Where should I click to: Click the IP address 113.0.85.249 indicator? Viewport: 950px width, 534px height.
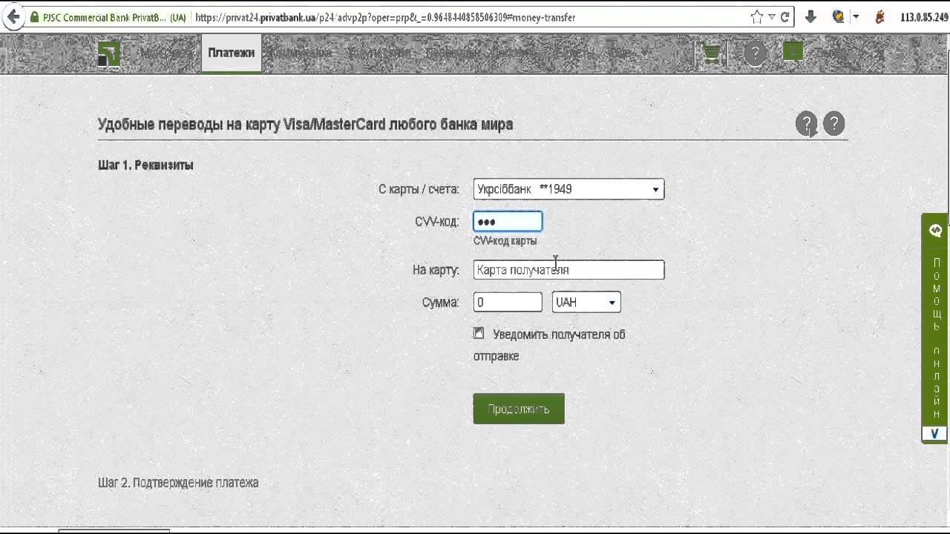(924, 17)
